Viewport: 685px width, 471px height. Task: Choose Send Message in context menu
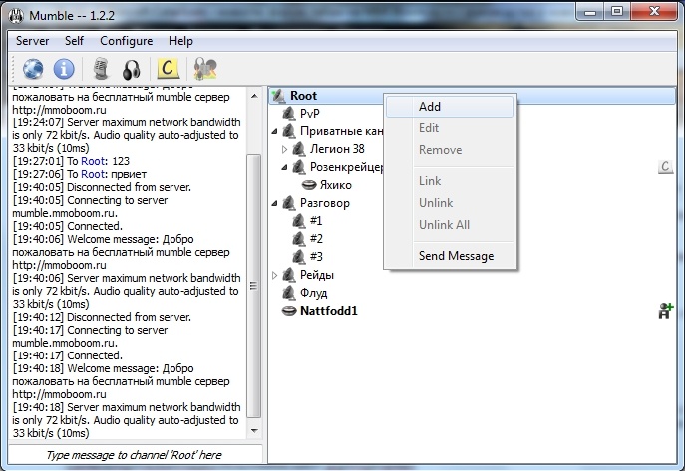click(x=450, y=256)
